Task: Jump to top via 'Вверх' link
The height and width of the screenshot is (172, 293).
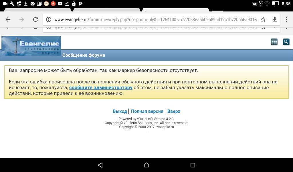Action: [x=174, y=112]
